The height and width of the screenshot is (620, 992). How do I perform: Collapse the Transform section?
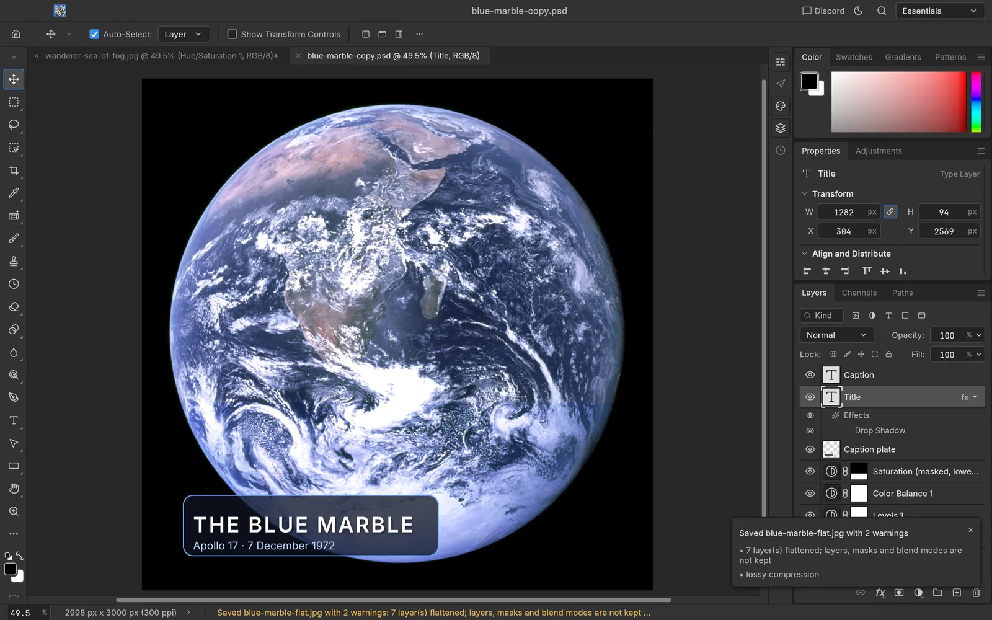tap(805, 194)
